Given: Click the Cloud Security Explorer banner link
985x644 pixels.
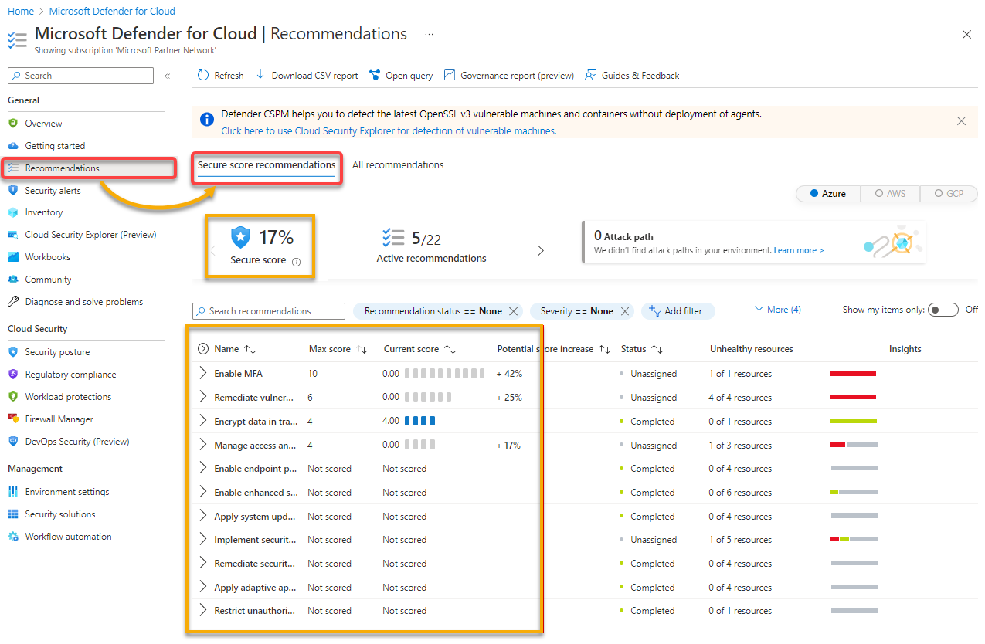Looking at the screenshot, I should (x=389, y=131).
